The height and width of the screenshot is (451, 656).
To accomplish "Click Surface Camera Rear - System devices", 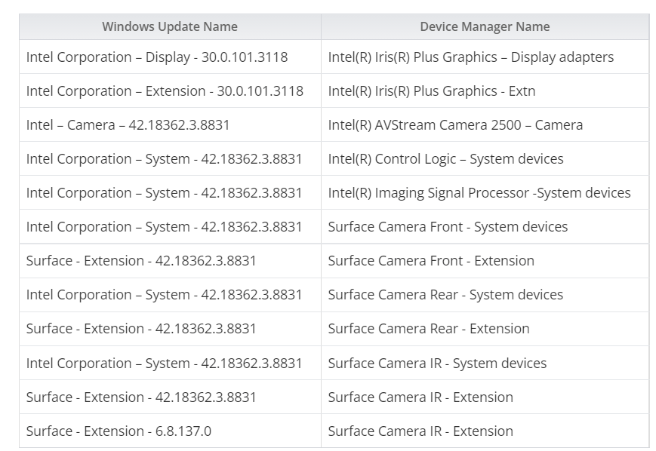I will 445,295.
